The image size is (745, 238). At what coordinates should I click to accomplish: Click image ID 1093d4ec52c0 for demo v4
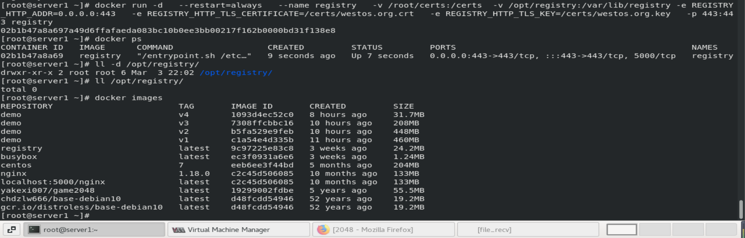point(262,115)
